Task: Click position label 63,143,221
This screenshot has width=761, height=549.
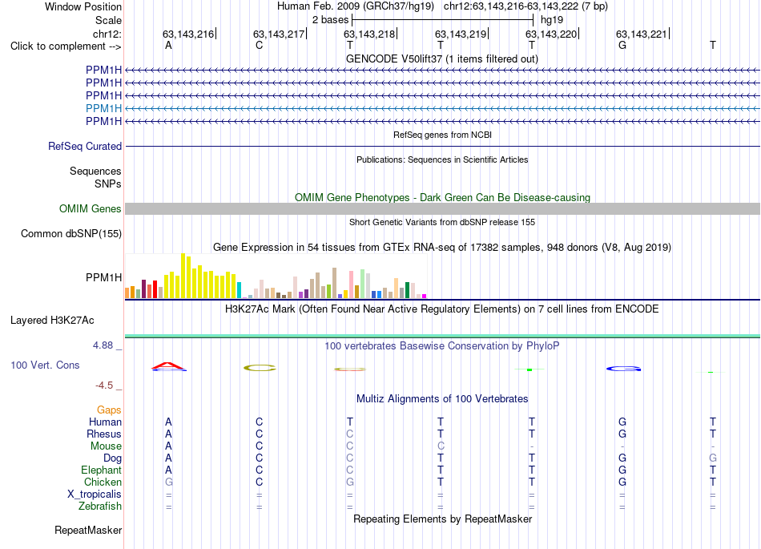Action: [x=642, y=34]
